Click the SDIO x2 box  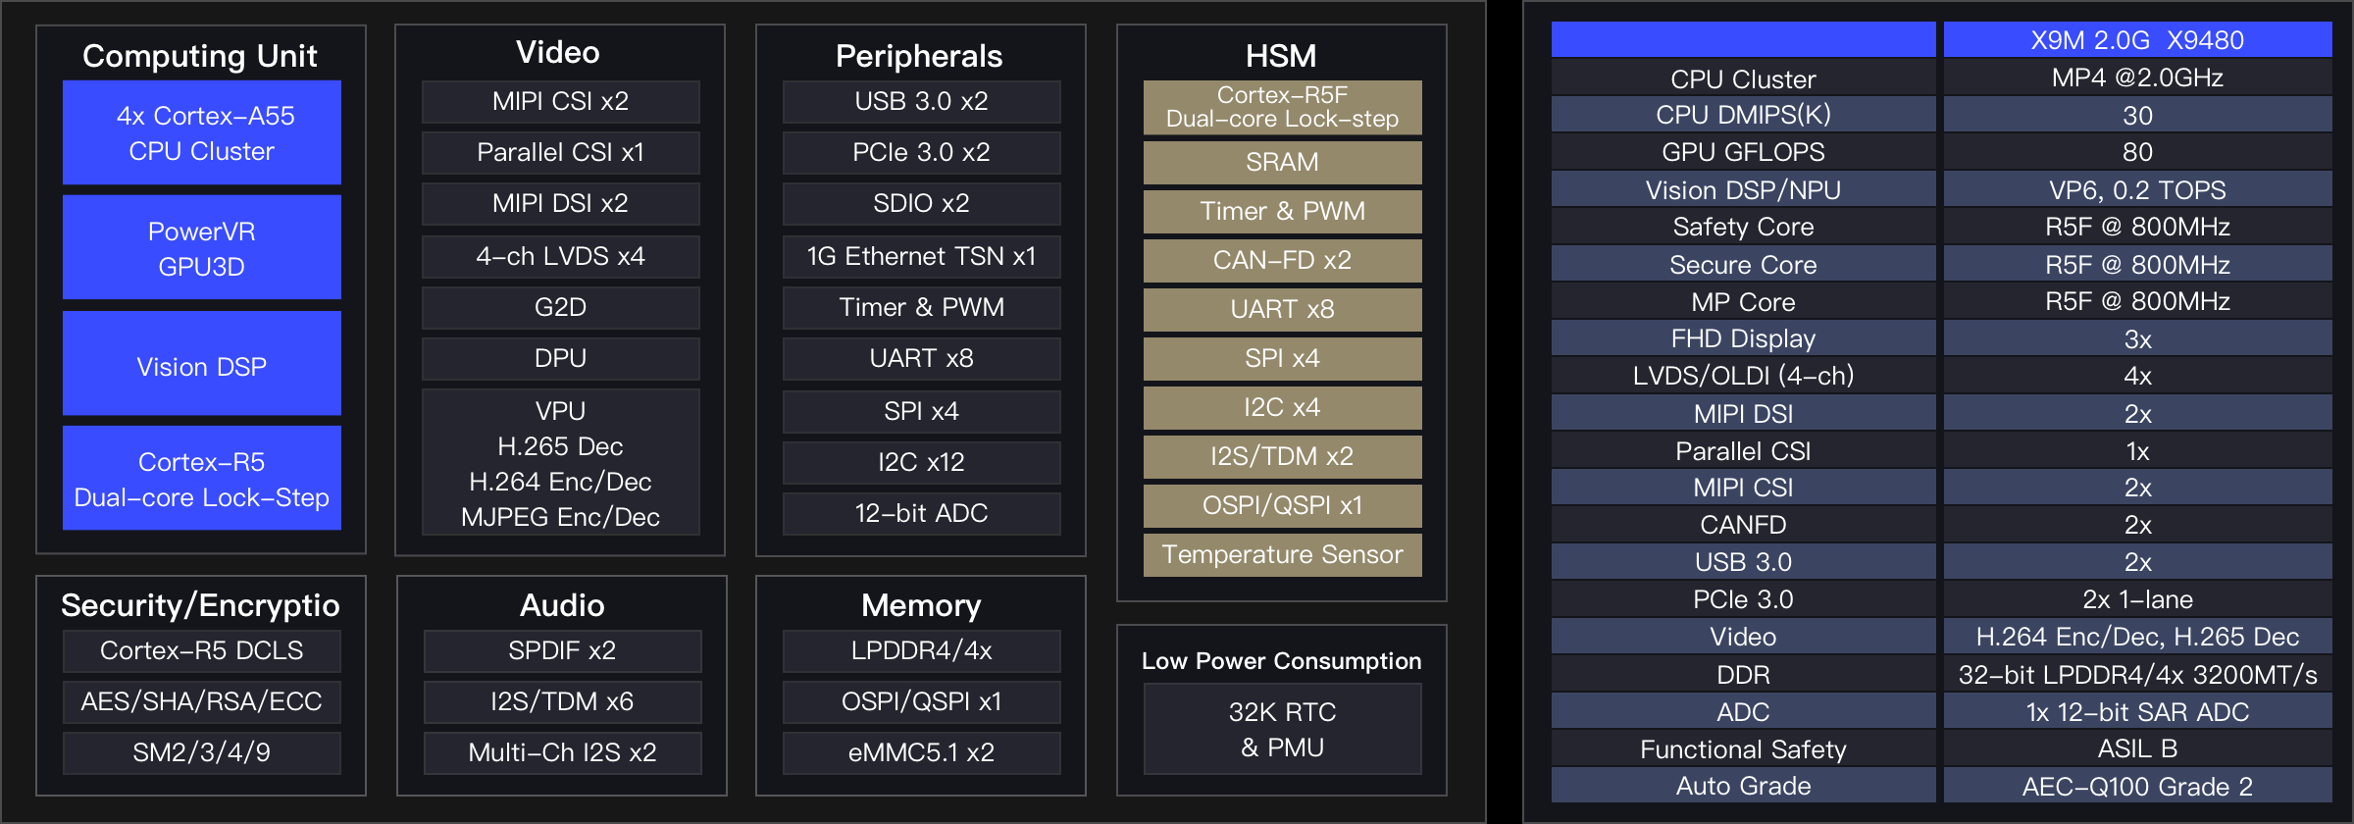(x=921, y=204)
